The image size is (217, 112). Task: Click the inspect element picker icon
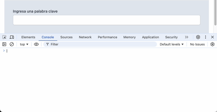(4, 37)
